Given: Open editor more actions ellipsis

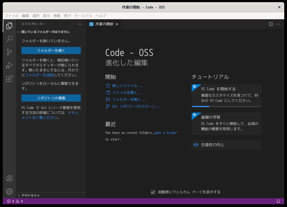Looking at the screenshot, I should (x=278, y=24).
